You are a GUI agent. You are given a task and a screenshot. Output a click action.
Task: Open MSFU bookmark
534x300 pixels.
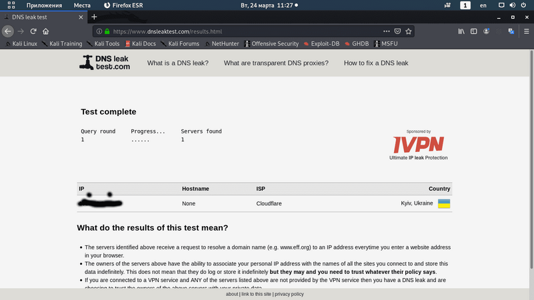[x=386, y=43]
